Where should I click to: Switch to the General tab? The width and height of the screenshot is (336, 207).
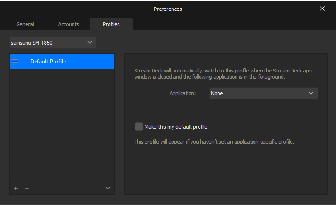click(25, 24)
